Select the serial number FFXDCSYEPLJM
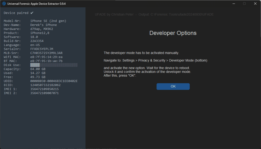The height and width of the screenshot is (149, 261). point(42,49)
